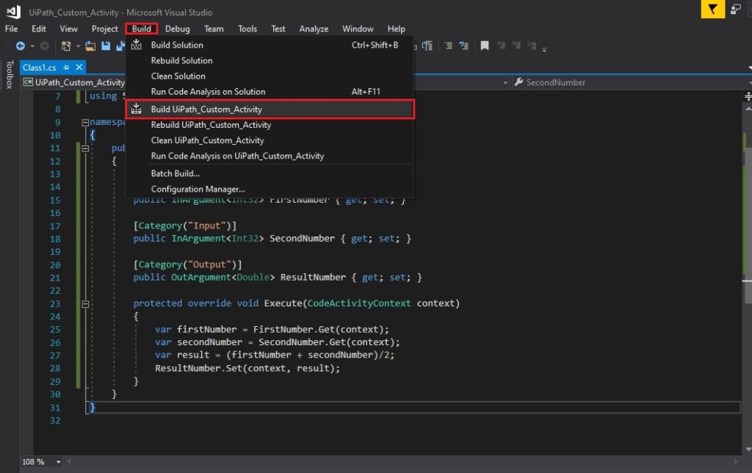Open the Project menu
This screenshot has width=752, height=473.
(104, 29)
